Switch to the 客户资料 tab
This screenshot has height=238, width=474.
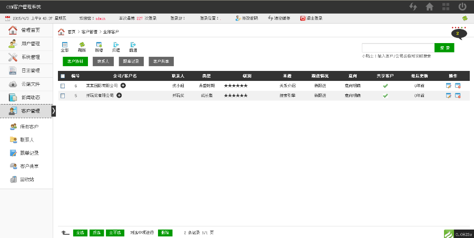tap(75, 61)
